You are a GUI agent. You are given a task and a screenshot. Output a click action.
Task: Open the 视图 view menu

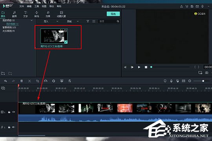click(44, 6)
